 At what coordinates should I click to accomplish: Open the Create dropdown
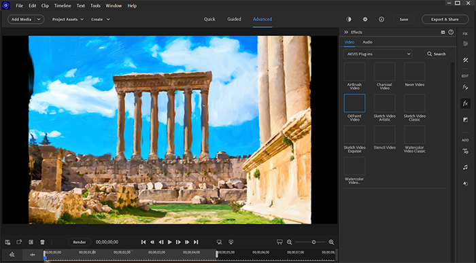(x=100, y=20)
